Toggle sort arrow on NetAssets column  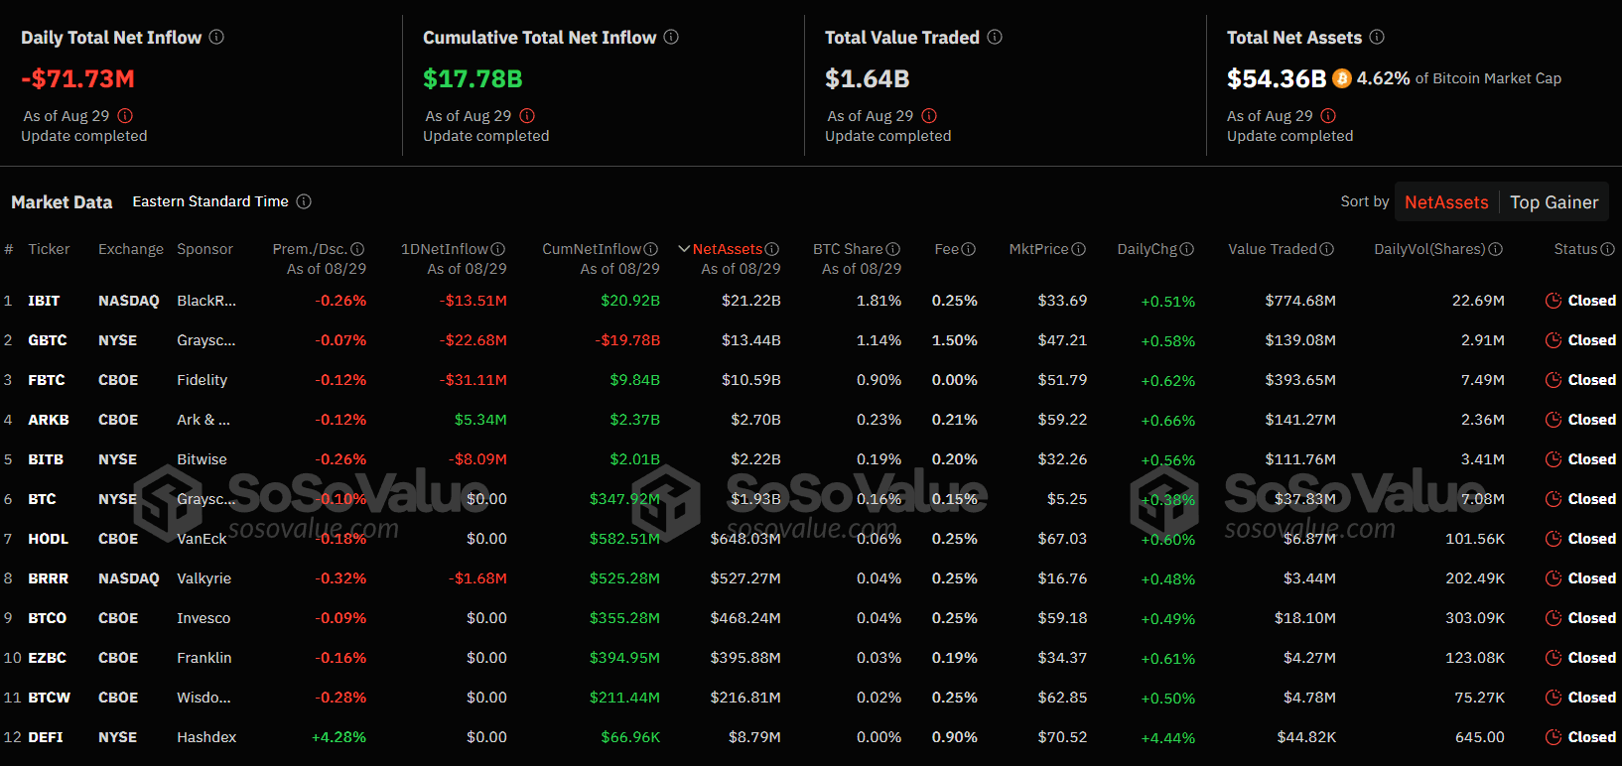(x=684, y=249)
